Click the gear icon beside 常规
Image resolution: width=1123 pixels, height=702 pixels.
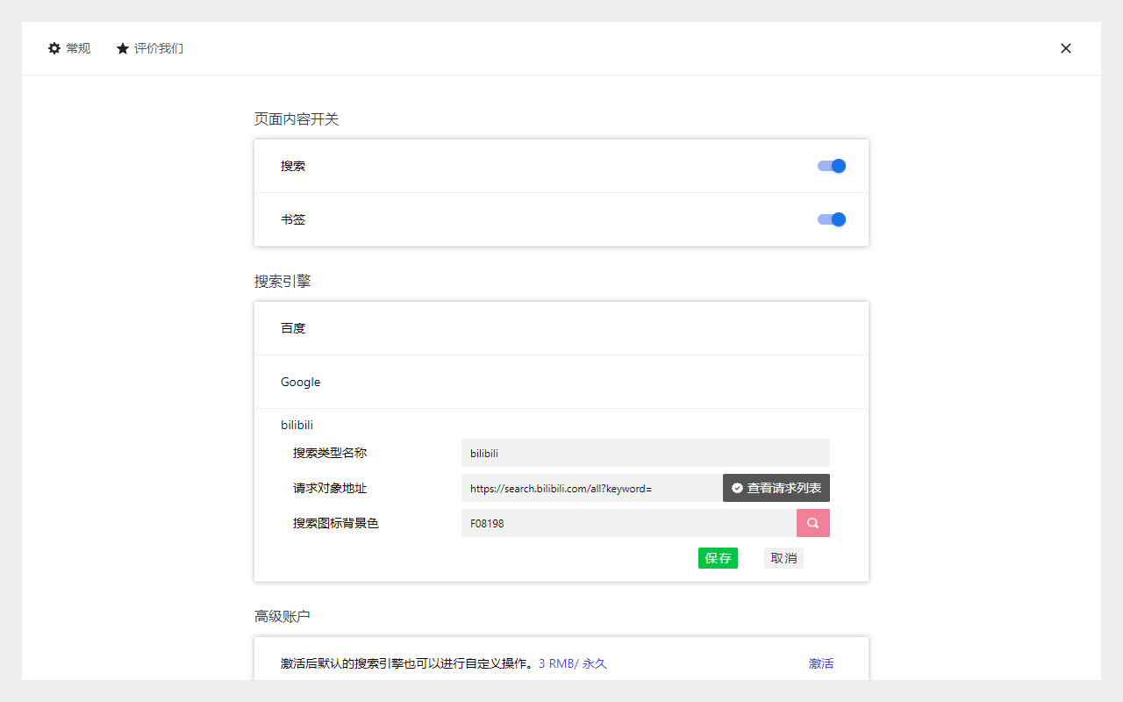pos(54,48)
